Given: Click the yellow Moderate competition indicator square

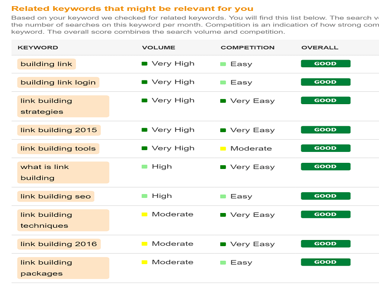Looking at the screenshot, I should tap(223, 149).
